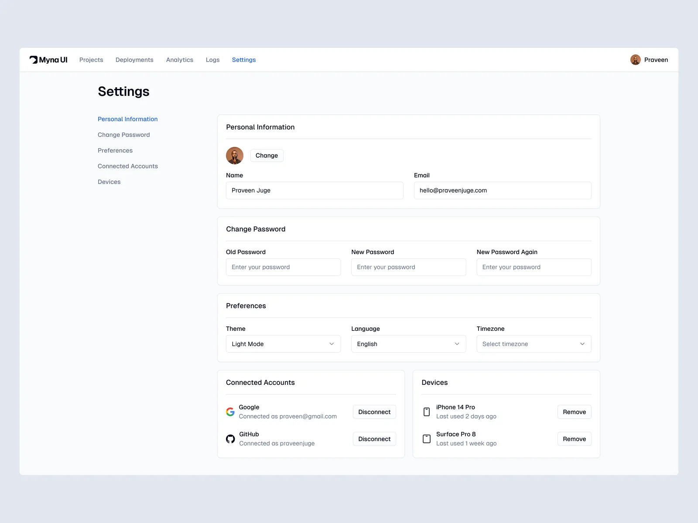Click into the Email input field

503,190
